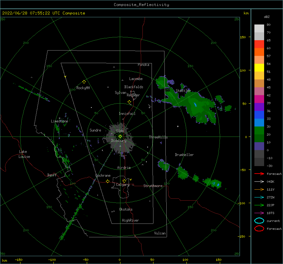Select the purple swatch below 39 dBZ

[259, 107]
